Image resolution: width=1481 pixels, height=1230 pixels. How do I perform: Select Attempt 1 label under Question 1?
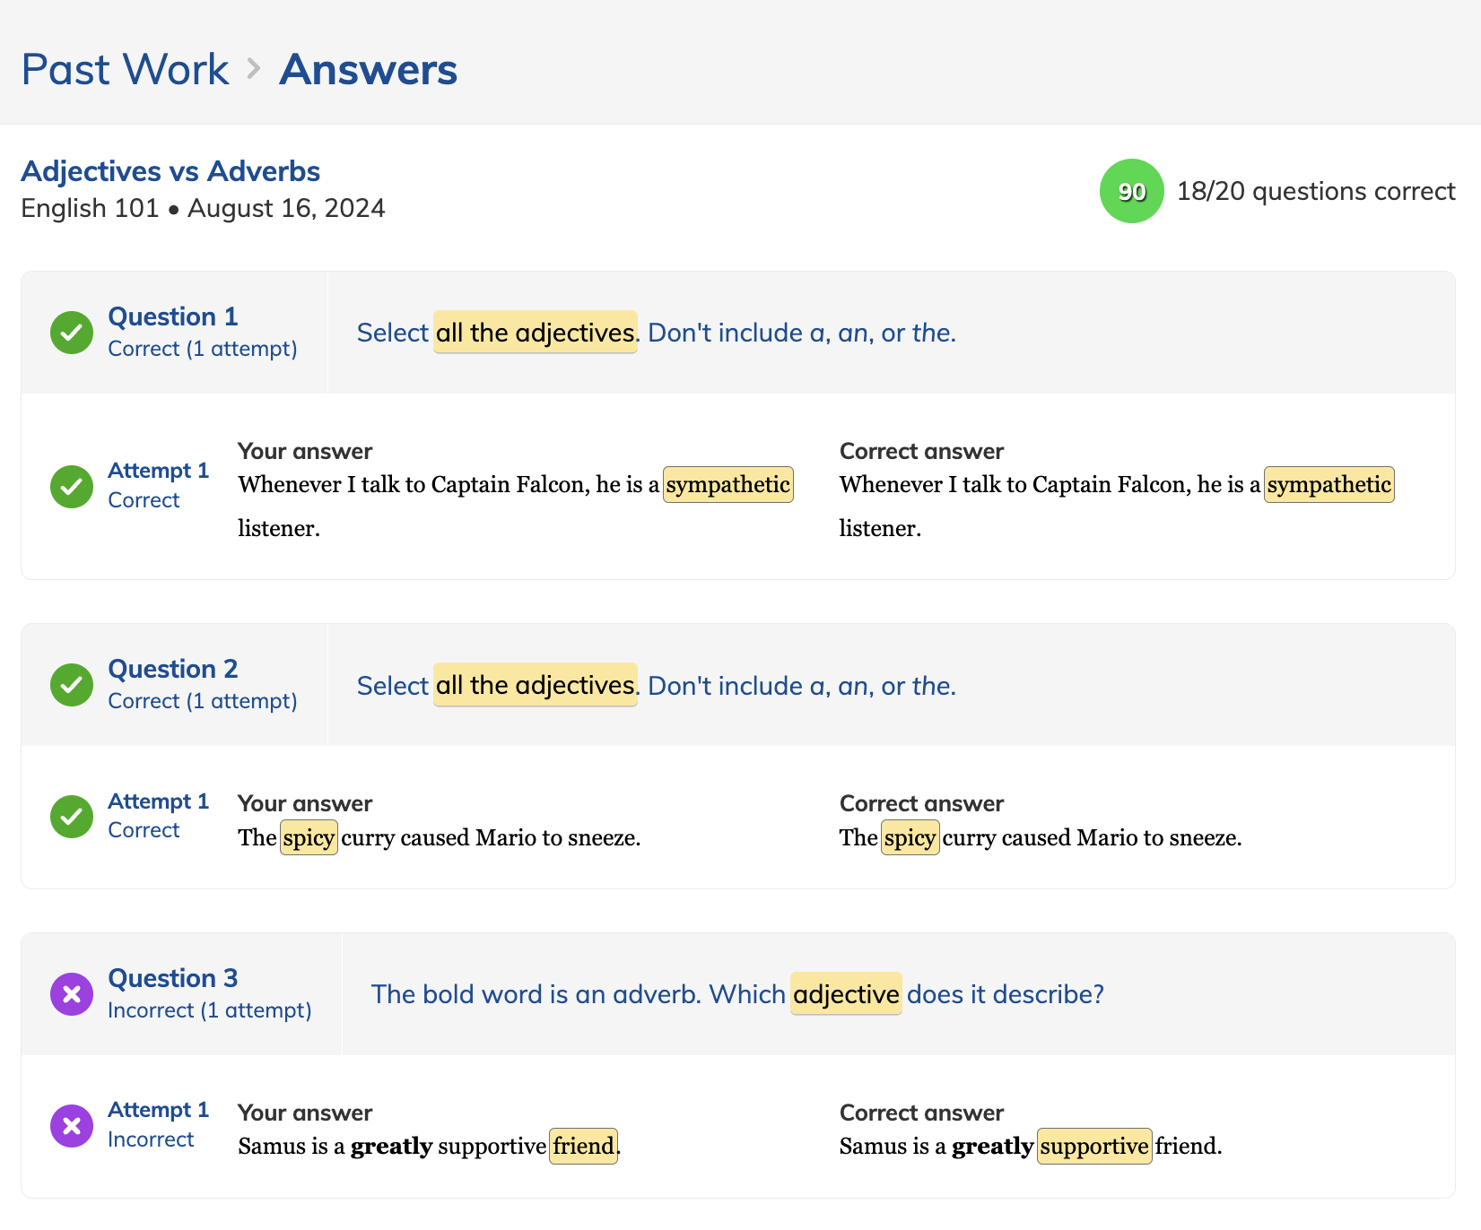coord(159,471)
